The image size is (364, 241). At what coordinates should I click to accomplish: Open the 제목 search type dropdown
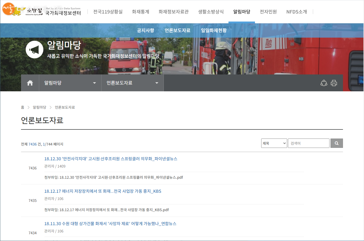(x=274, y=143)
